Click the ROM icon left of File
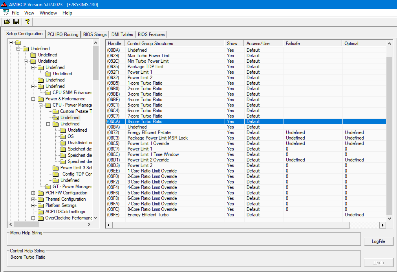The height and width of the screenshot is (272, 397). coord(5,13)
